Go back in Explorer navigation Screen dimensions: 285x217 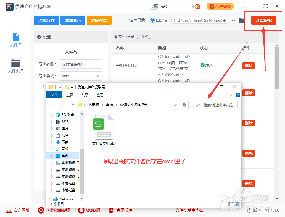[52, 105]
